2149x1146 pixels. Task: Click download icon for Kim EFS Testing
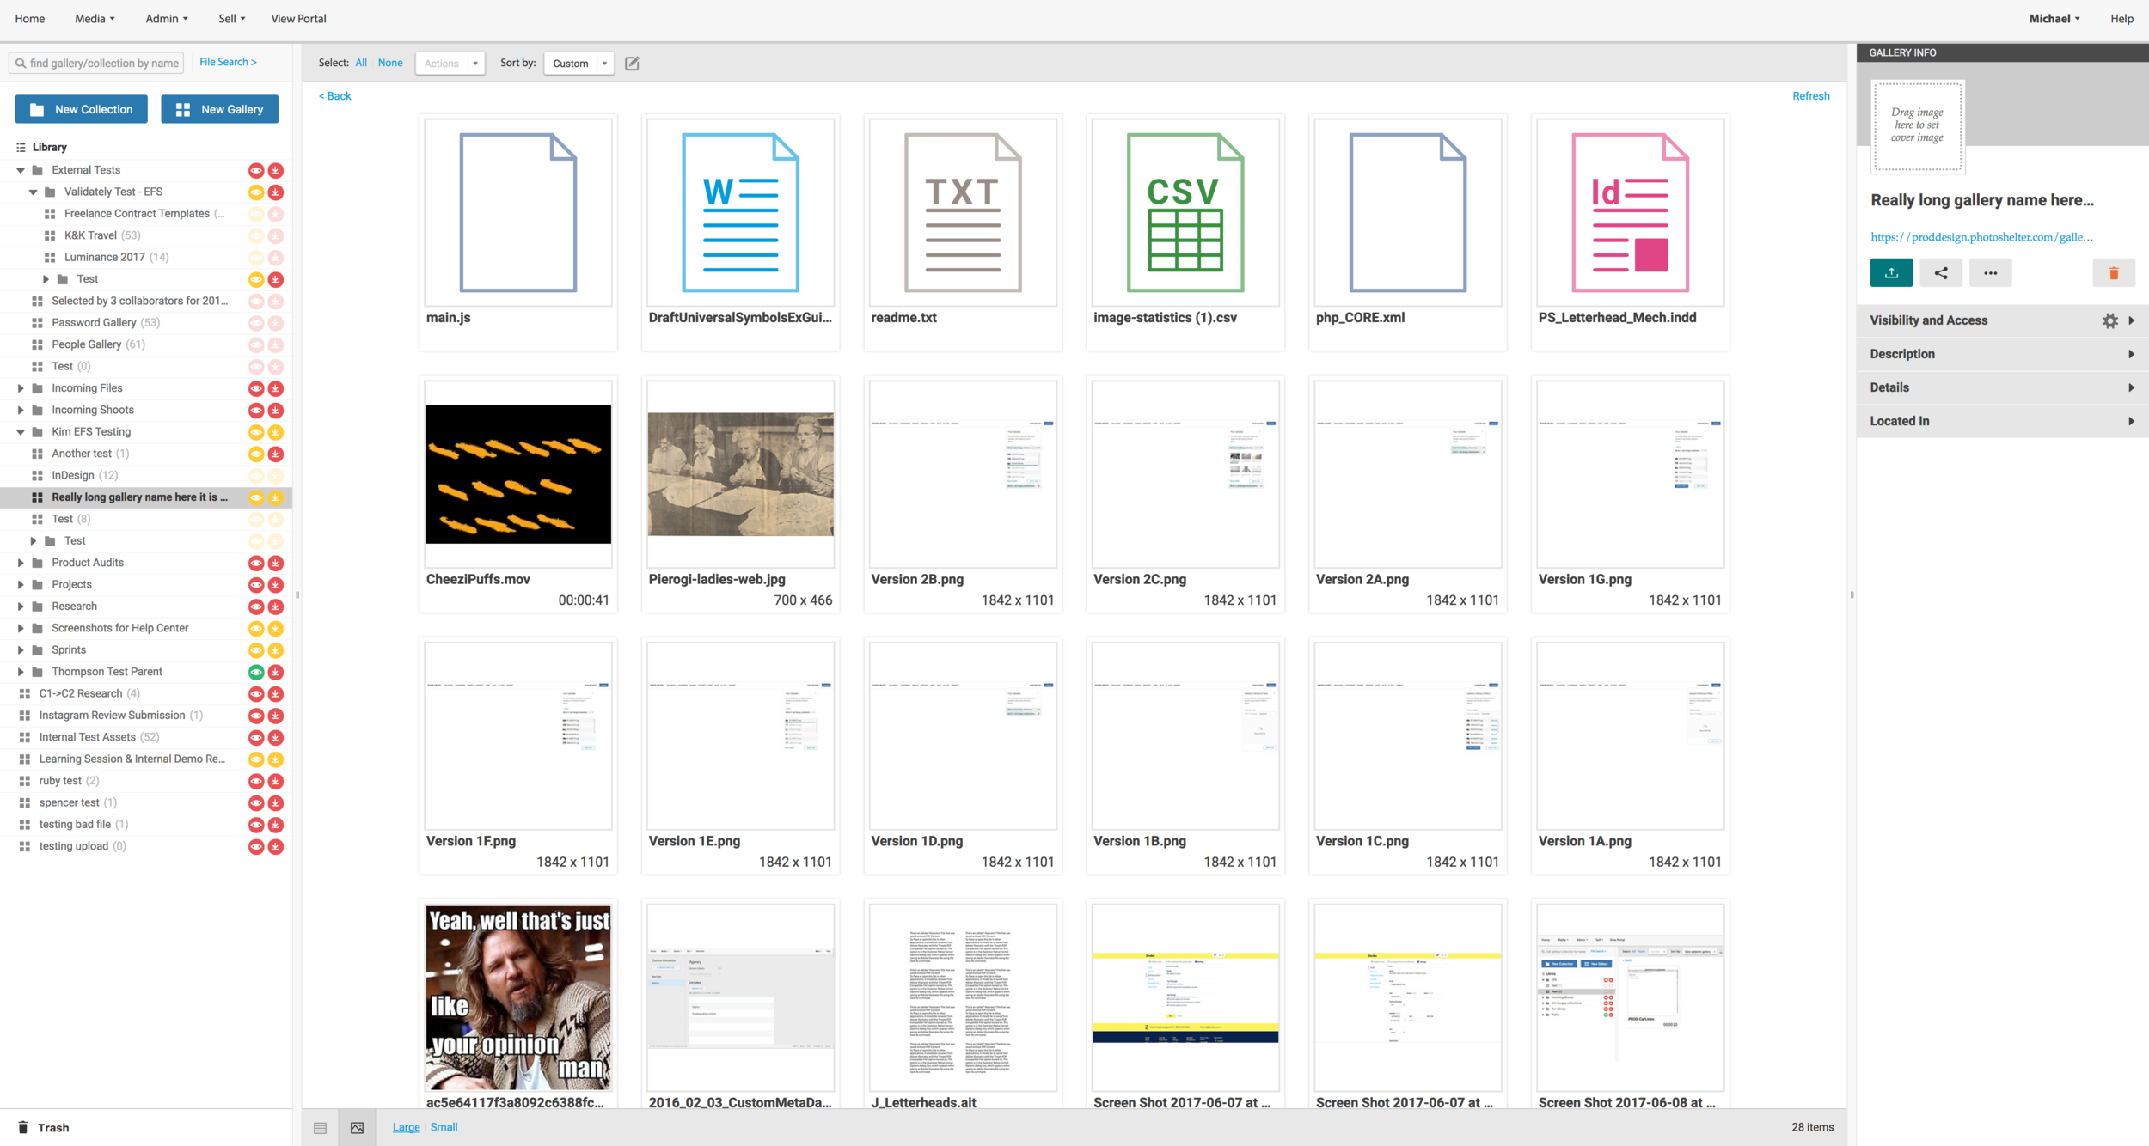tap(275, 432)
